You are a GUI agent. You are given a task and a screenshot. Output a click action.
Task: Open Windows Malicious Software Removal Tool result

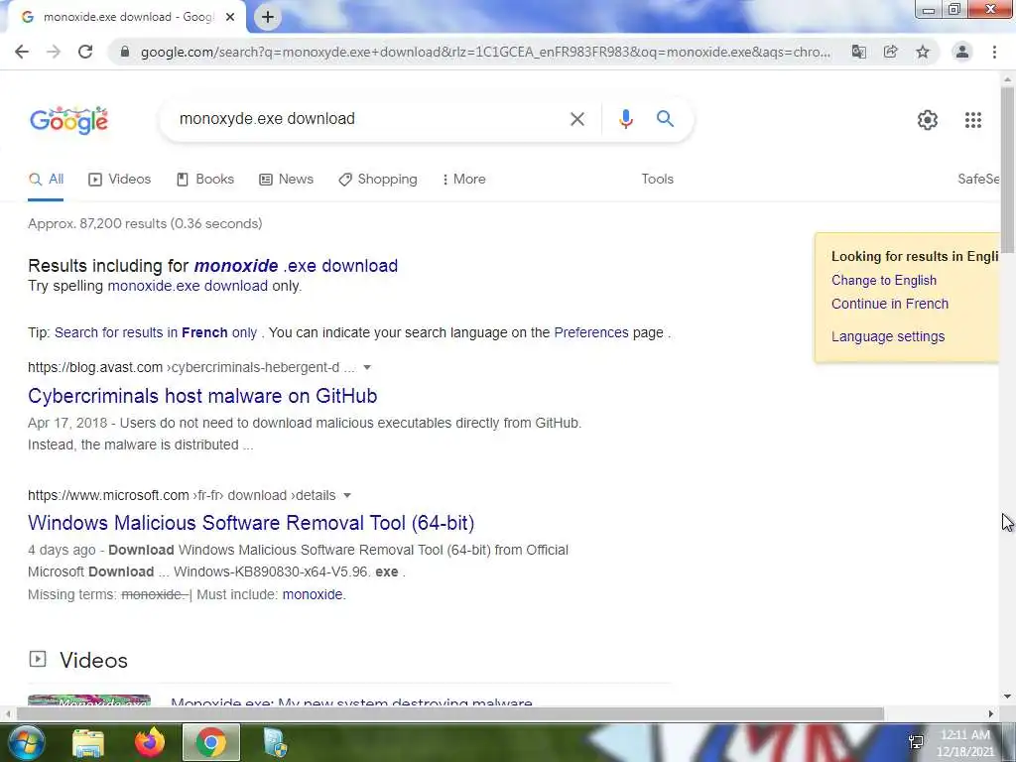click(251, 523)
